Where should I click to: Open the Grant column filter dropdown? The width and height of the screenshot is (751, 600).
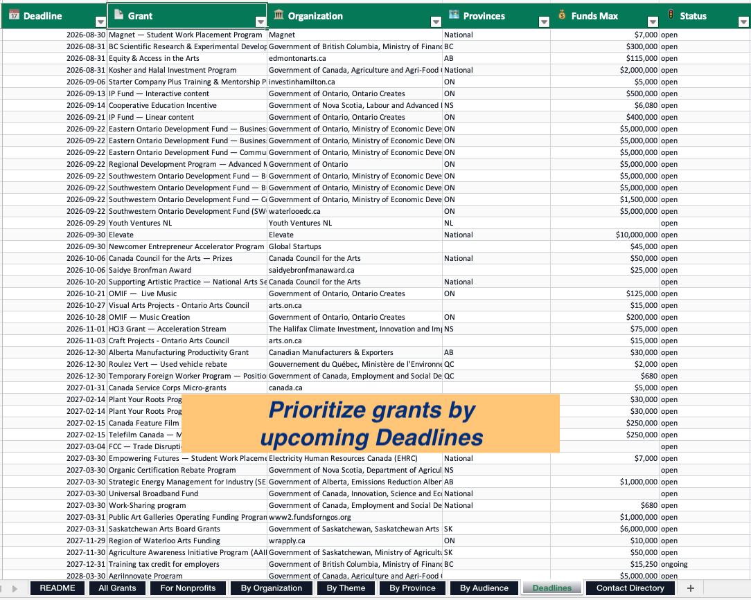tap(260, 21)
